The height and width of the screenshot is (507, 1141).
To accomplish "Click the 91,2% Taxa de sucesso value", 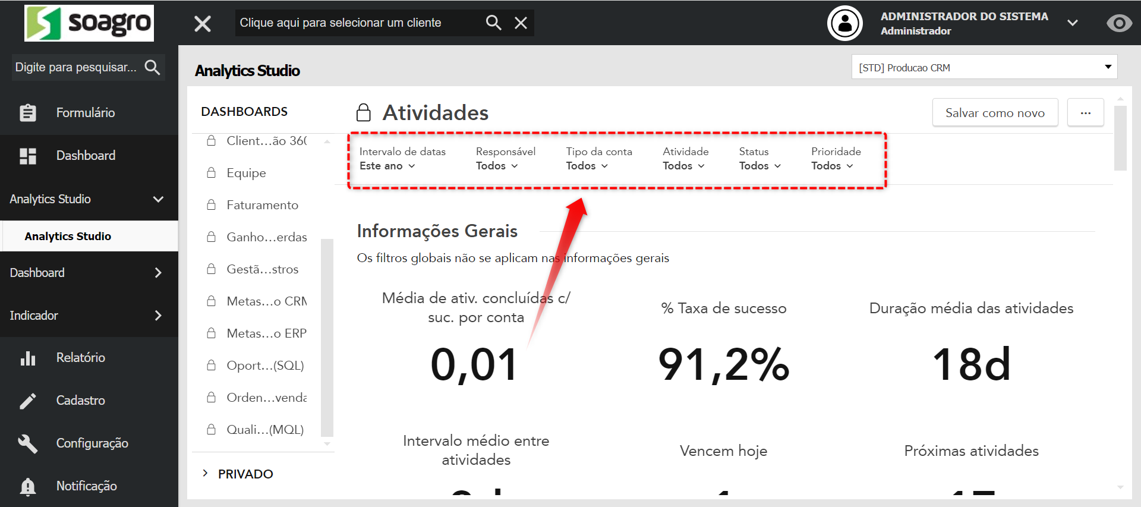I will 724,364.
